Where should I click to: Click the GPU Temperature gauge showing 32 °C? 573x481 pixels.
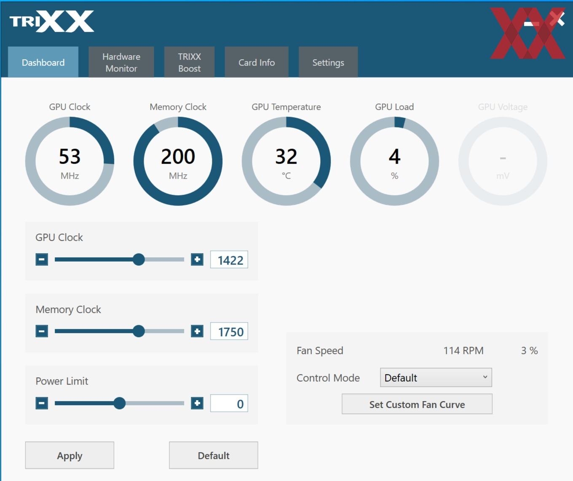coord(286,161)
